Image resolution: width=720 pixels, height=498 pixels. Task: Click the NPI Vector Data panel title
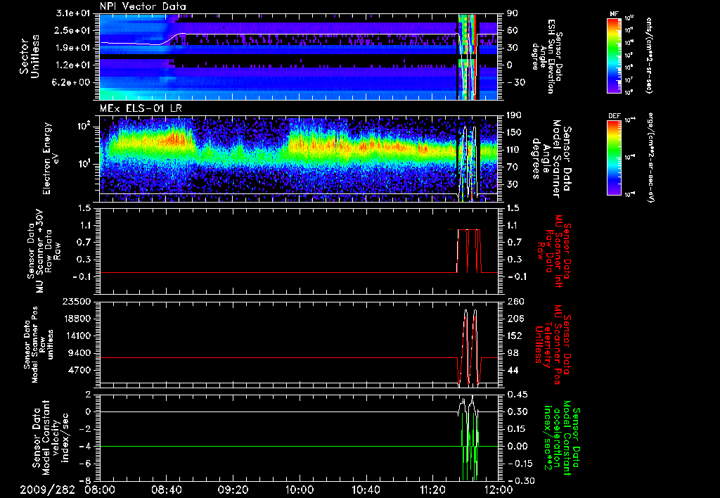click(144, 6)
